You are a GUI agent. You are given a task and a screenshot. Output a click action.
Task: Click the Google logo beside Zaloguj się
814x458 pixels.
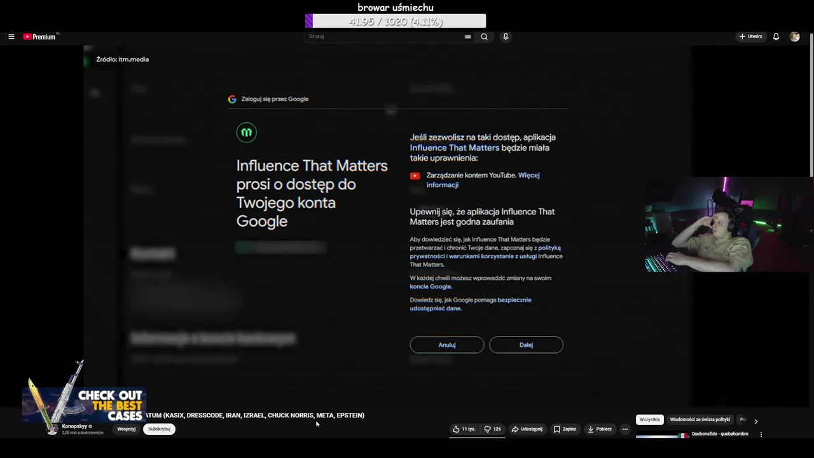pyautogui.click(x=232, y=99)
